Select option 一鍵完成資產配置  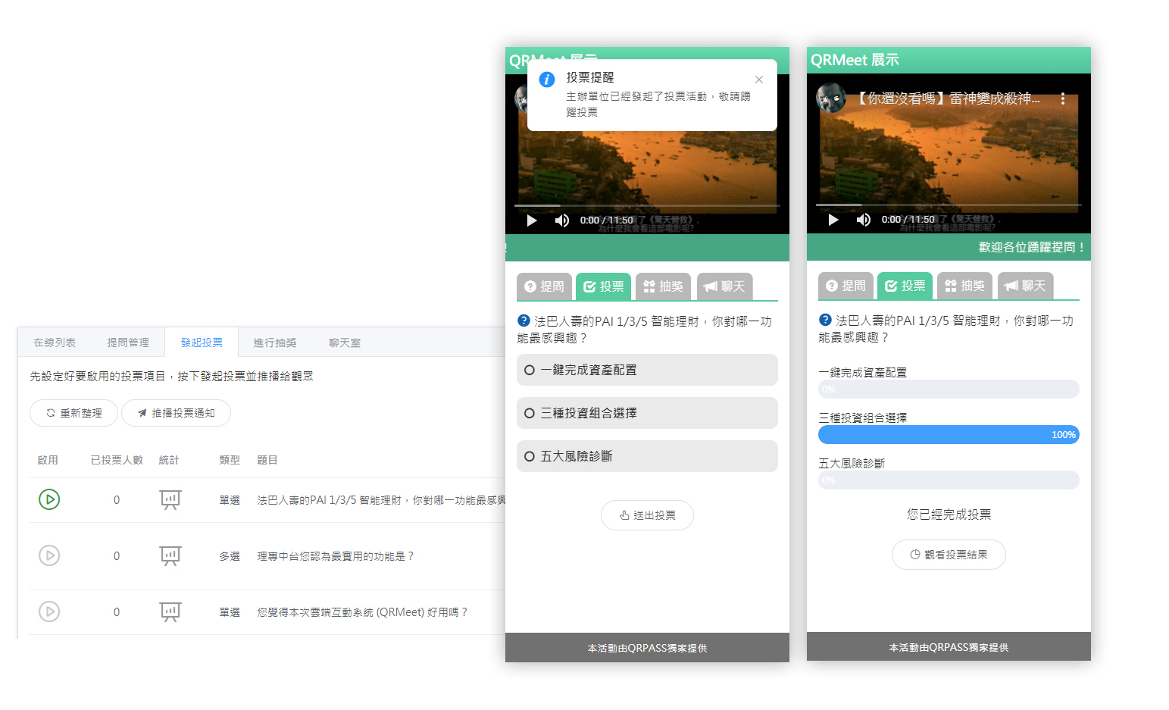point(647,370)
